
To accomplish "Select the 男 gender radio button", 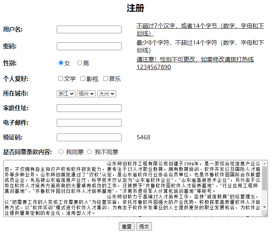I will click(x=79, y=63).
